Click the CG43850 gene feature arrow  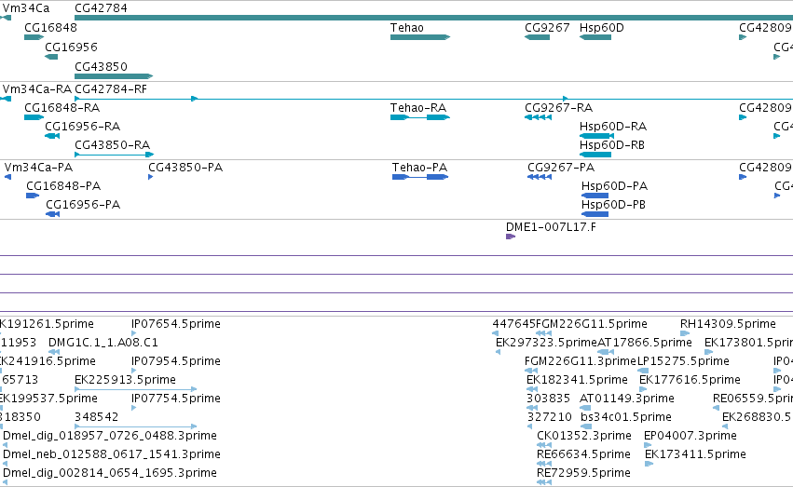(114, 76)
